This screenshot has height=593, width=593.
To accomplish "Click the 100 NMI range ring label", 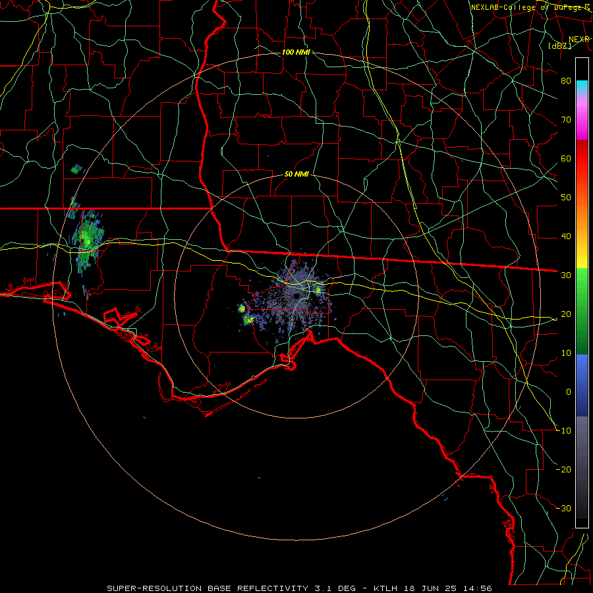I will [296, 52].
